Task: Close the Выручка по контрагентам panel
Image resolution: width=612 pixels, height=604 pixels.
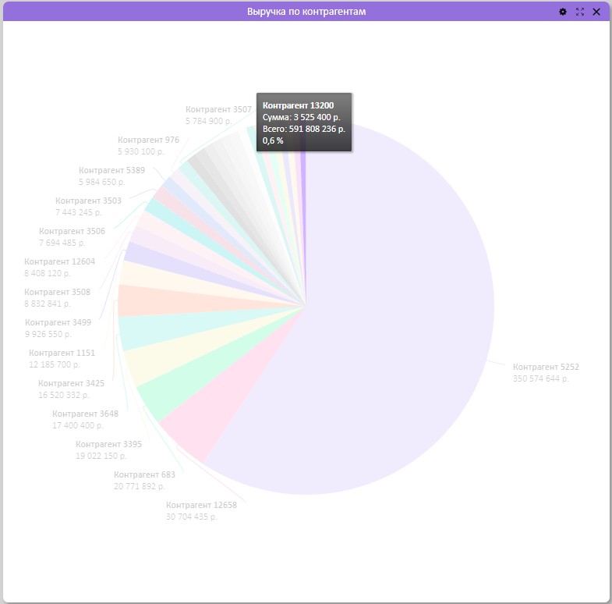Action: tap(596, 12)
